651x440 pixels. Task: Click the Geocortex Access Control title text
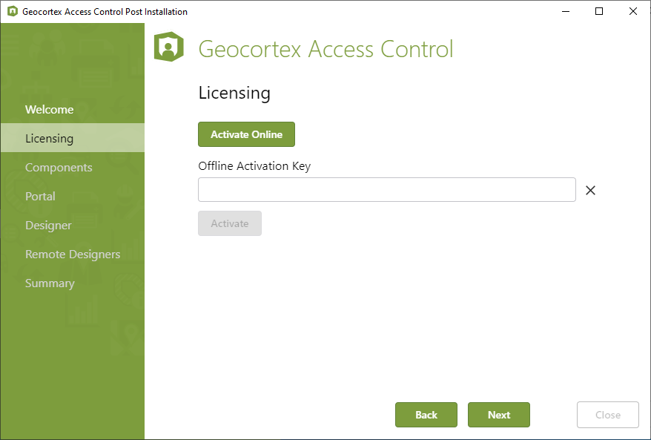point(325,49)
